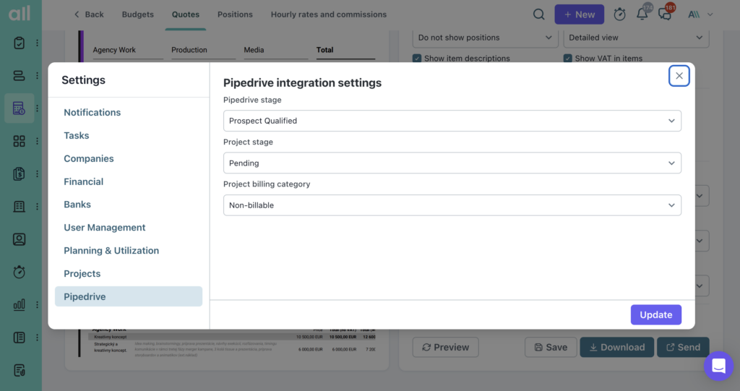This screenshot has height=391, width=740.
Task: Open the more menu beside the tasks icon
Action: point(37,43)
